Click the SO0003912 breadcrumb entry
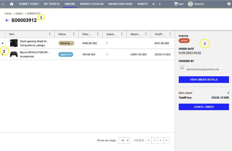This screenshot has width=232, height=151. tap(34, 13)
